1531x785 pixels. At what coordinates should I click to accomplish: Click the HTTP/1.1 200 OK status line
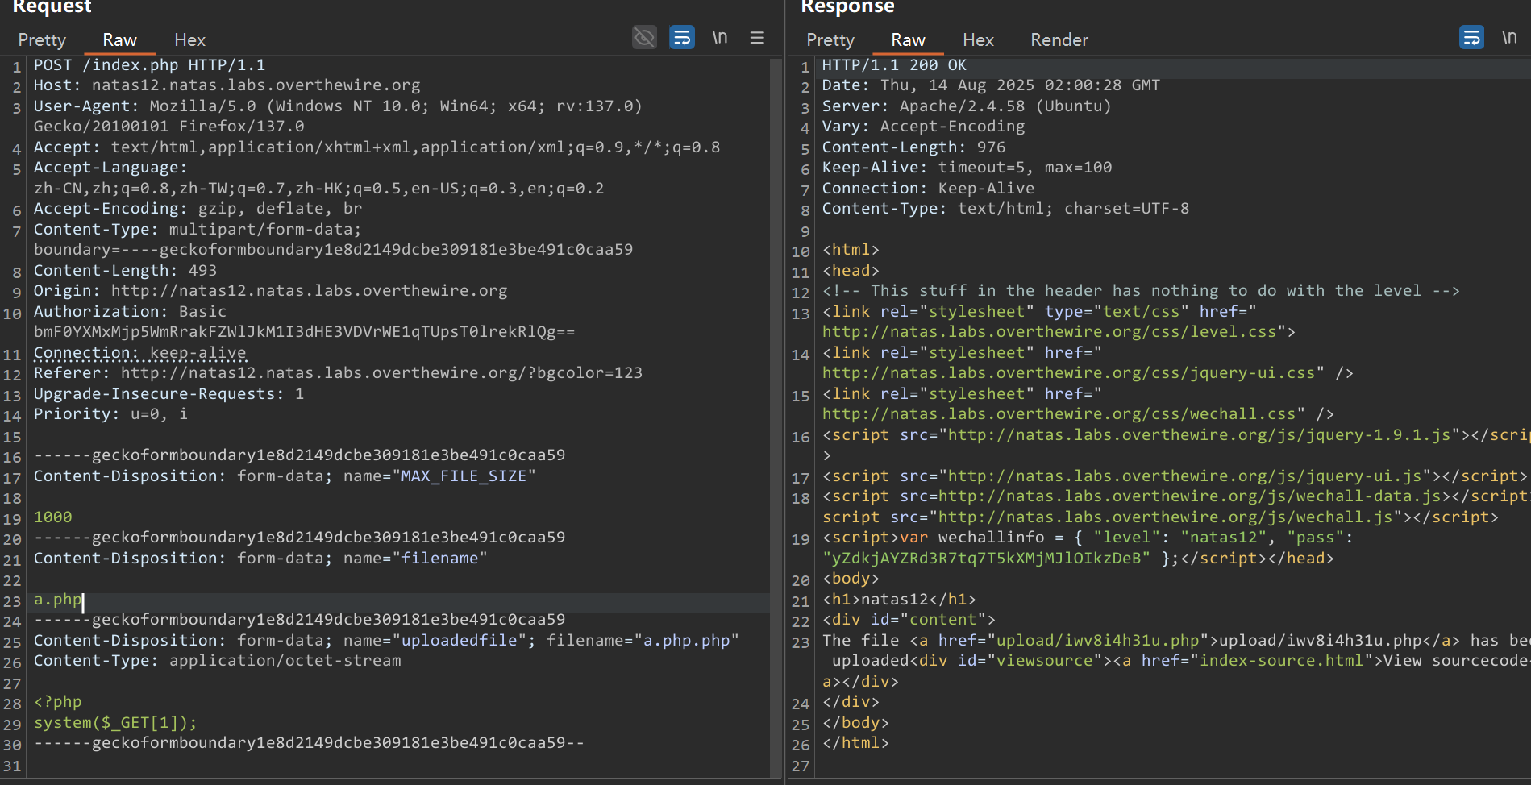(894, 64)
